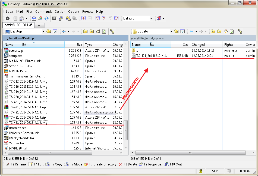Open Preferences via the gear icon

coord(8,18)
